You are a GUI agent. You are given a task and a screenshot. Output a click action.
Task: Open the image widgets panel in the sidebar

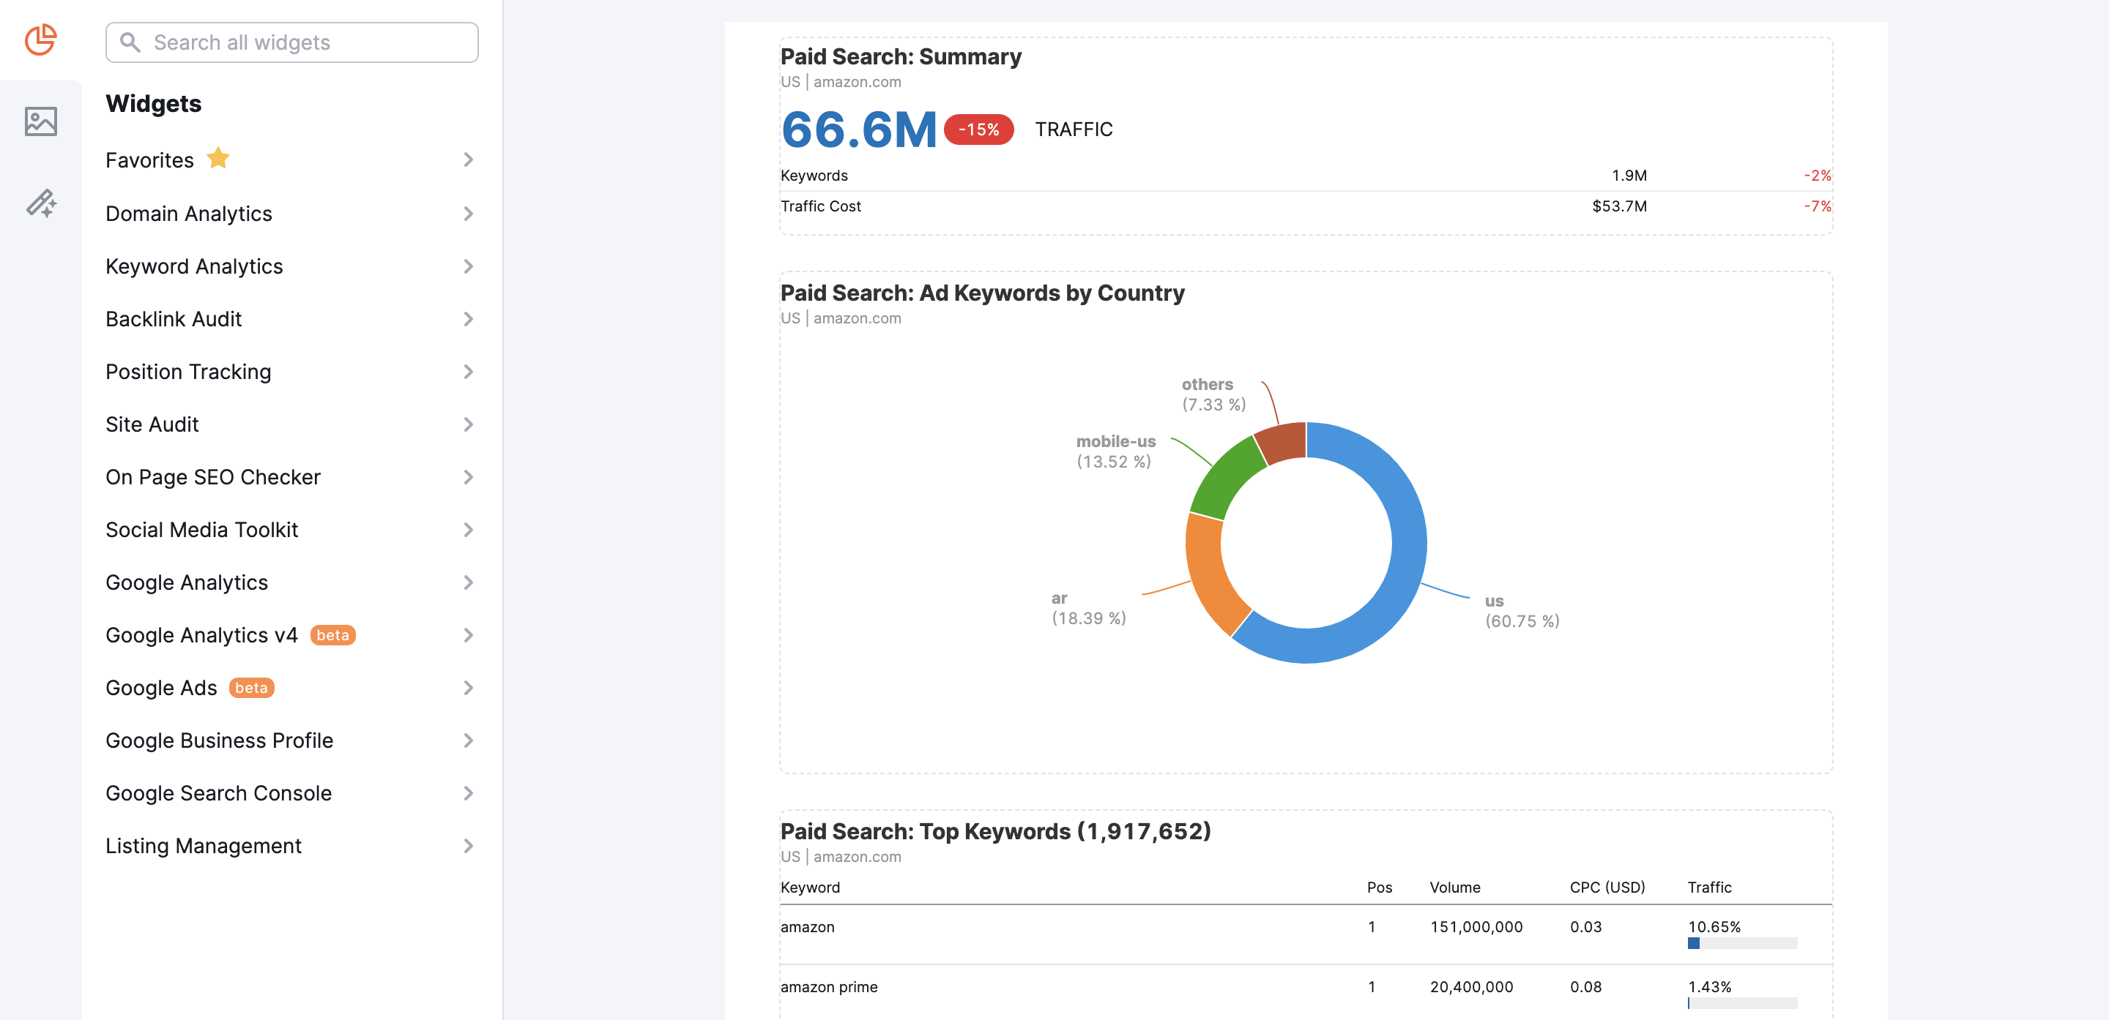pyautogui.click(x=40, y=121)
